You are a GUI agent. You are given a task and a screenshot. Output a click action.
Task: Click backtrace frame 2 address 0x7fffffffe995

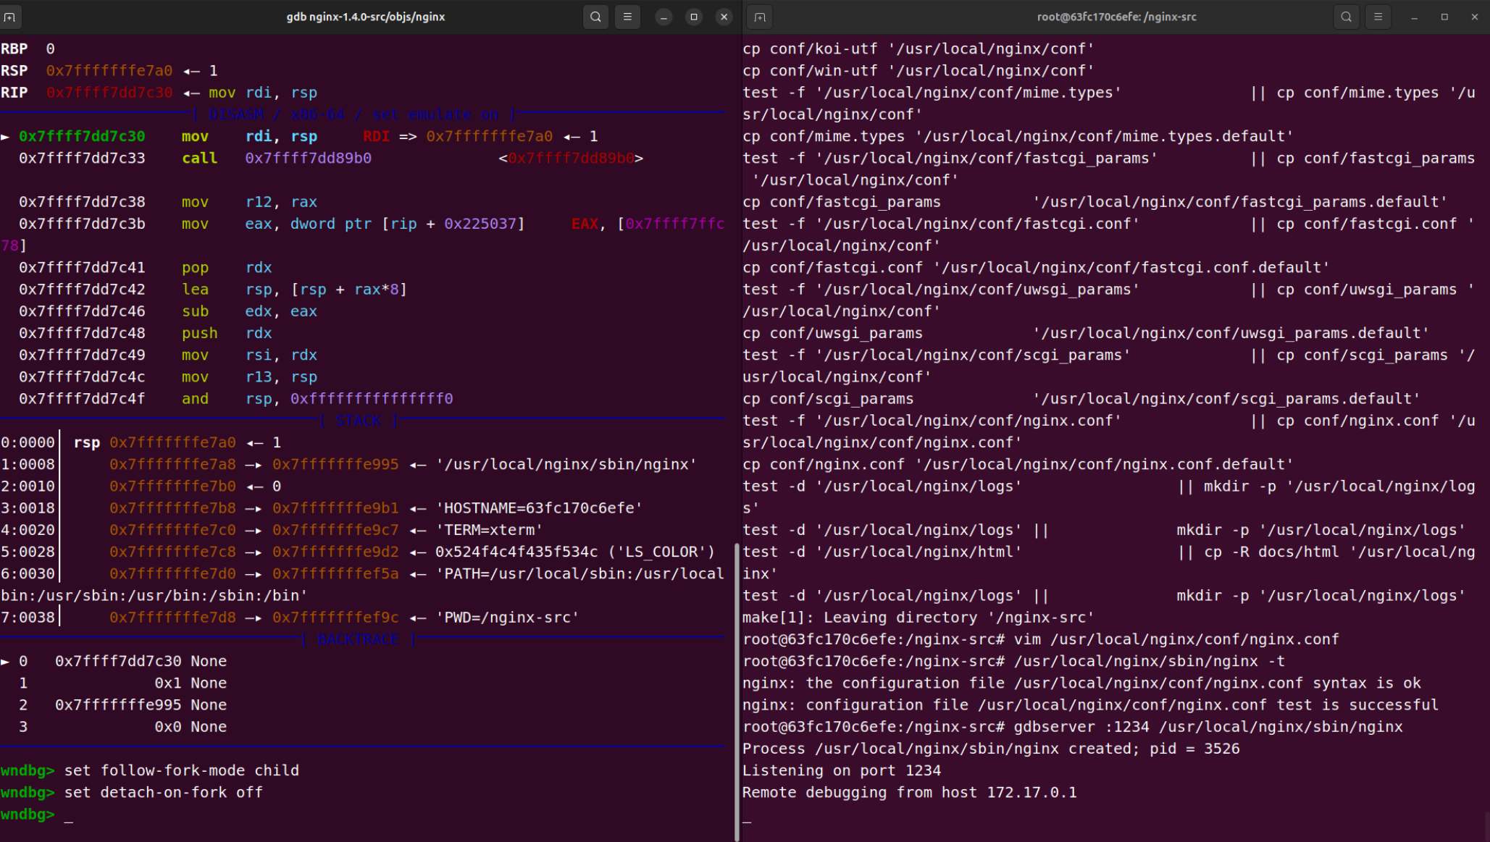[118, 704]
